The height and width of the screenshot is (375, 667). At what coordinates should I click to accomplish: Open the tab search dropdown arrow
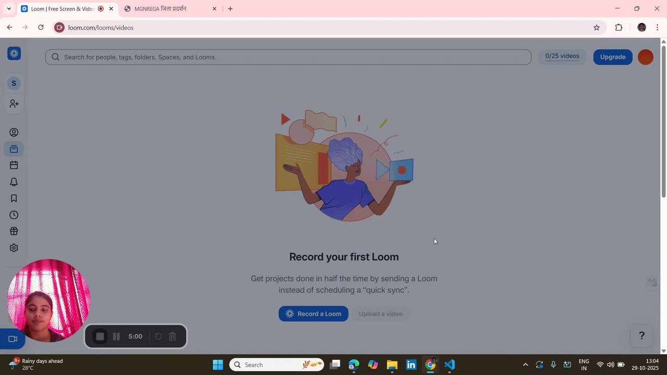point(9,9)
